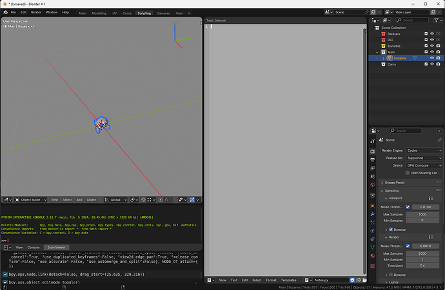Viewport: 445px width, 290px height.
Task: Add a new workspace with plus button
Action: coord(189,13)
